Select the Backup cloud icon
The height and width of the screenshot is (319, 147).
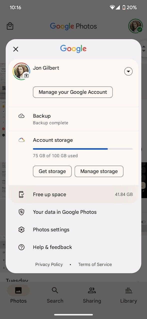(x=21, y=116)
